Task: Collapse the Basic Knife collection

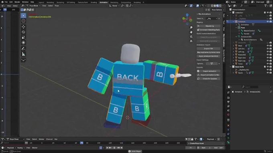Action: point(231,67)
